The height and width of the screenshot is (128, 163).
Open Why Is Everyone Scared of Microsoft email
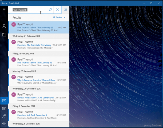pyautogui.click(x=39, y=80)
